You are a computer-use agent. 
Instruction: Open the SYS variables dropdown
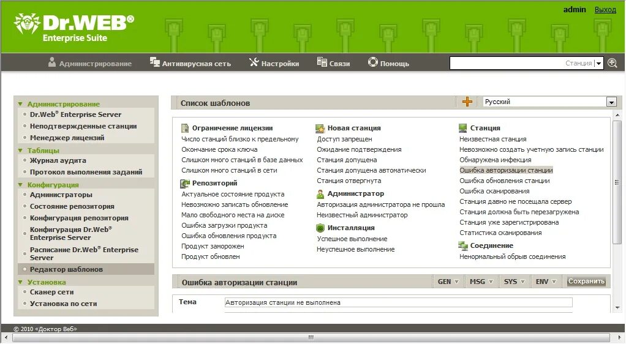point(515,282)
